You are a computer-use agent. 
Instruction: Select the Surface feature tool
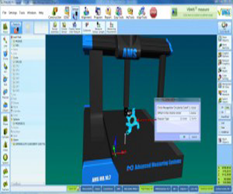[x=5, y=185]
